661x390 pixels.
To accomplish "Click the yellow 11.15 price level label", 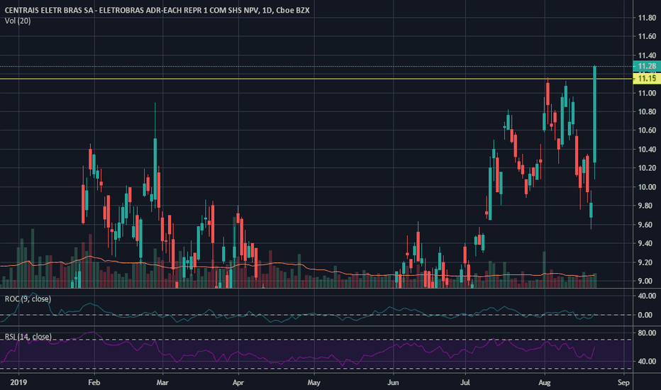I will 647,79.
